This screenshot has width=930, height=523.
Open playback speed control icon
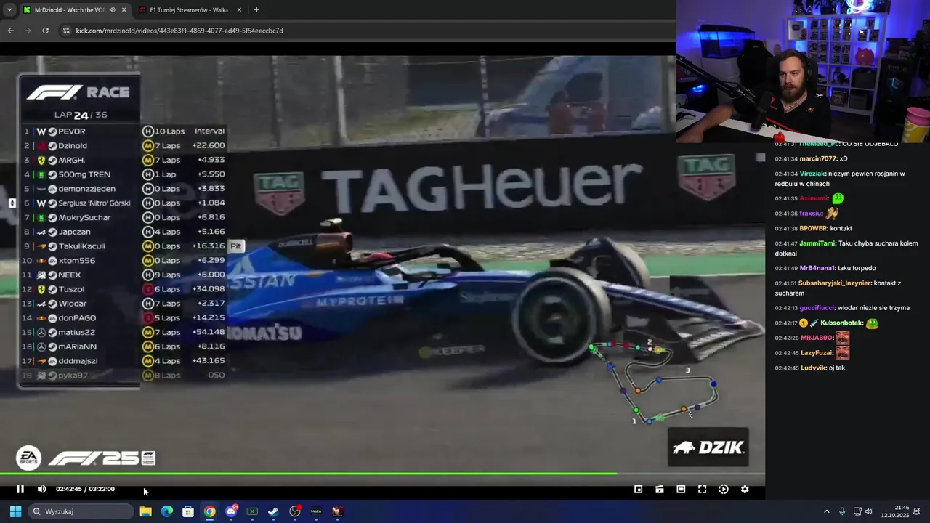[x=724, y=489]
